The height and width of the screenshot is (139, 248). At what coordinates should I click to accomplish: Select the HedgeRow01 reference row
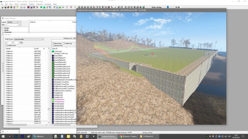(x=64, y=93)
